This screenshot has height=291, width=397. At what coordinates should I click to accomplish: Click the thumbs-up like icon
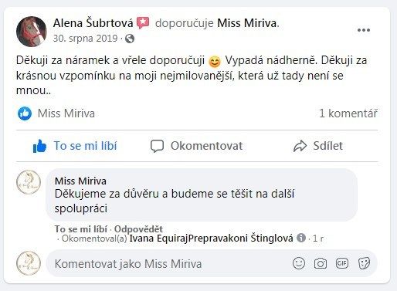[x=39, y=146]
